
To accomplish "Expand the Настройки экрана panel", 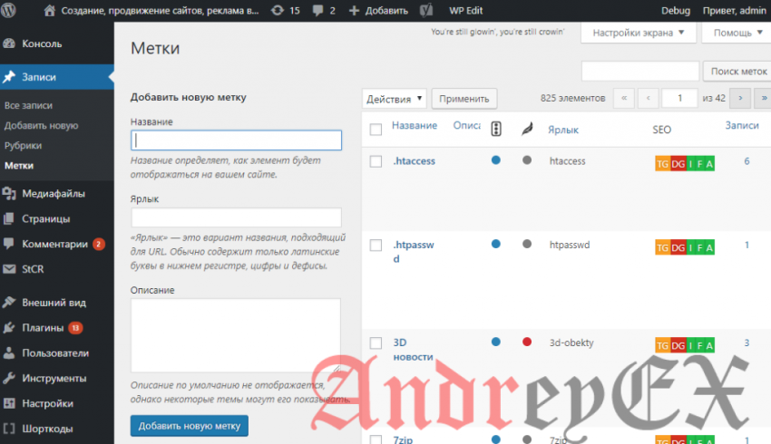I will 639,33.
